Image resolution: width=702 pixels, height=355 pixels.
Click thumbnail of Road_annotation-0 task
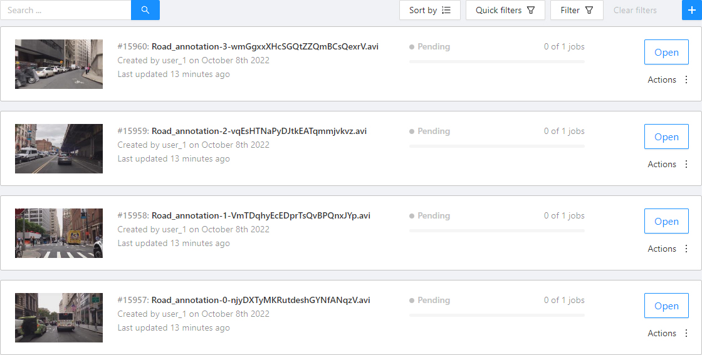coord(59,317)
